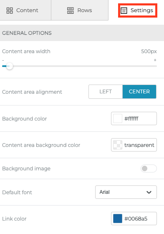
Task: Click the Content tab grid icon
Action: click(x=10, y=10)
